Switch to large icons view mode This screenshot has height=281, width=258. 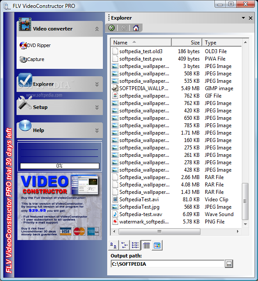113,245
